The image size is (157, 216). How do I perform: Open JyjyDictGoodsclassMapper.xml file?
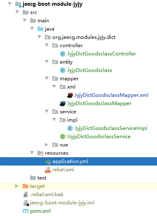pos(111,95)
